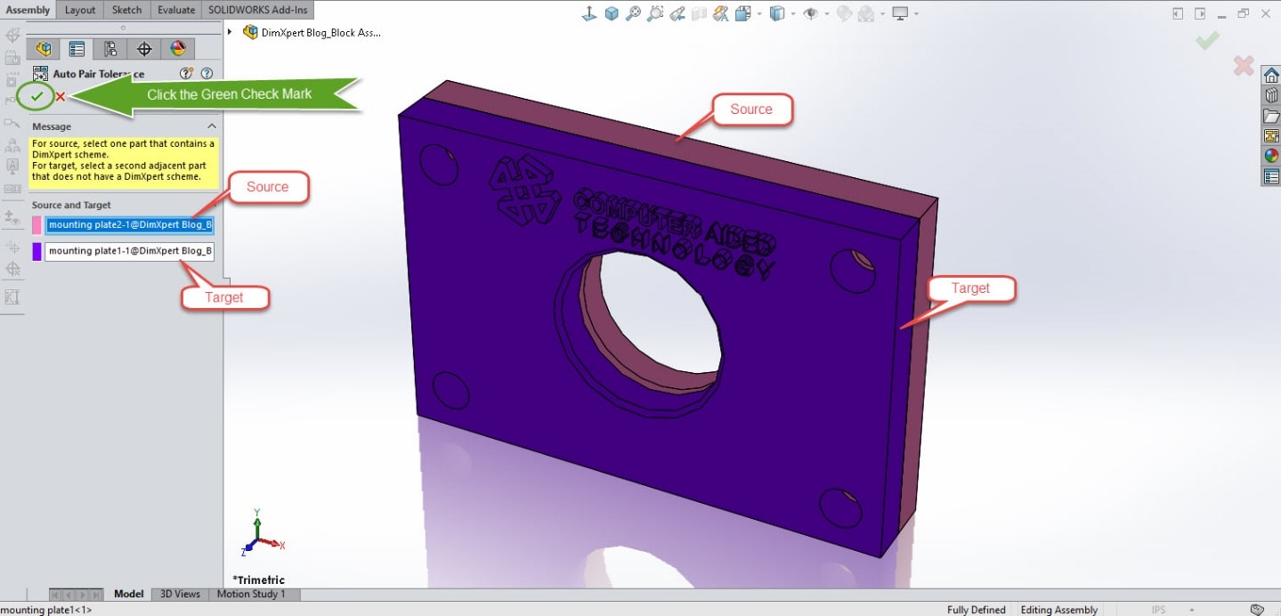This screenshot has height=616, width=1281.
Task: Click Zoom to Fit magnifier icon
Action: click(633, 13)
